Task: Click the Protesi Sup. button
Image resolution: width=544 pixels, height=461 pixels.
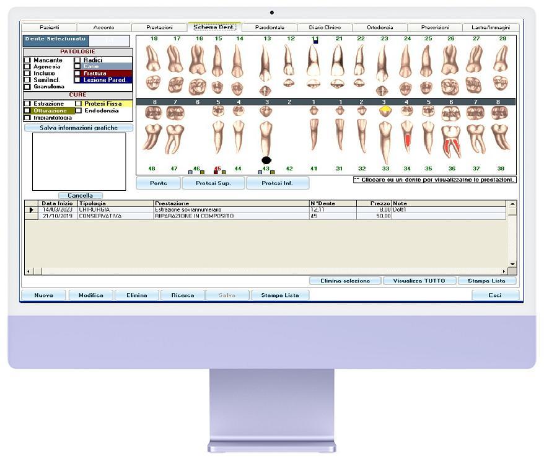Action: point(213,183)
